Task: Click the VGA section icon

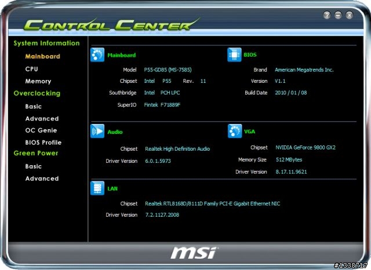Action: pos(235,131)
